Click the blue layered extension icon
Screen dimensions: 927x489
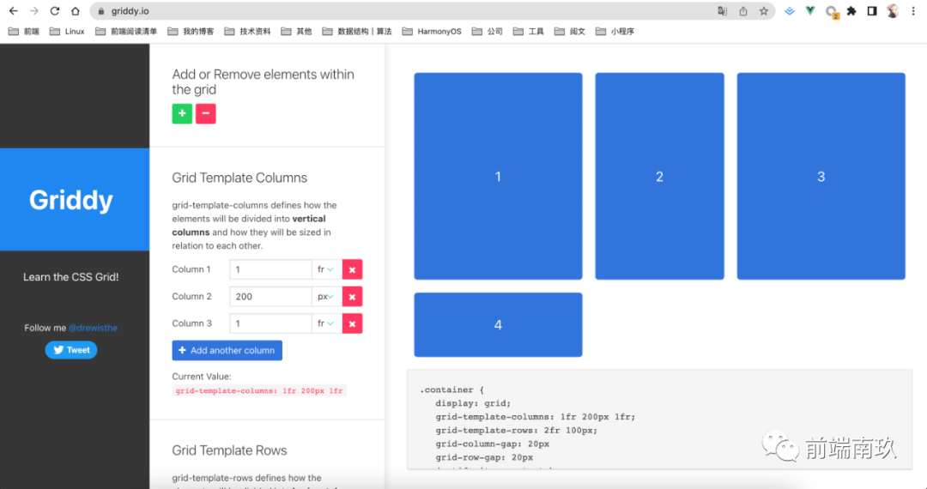click(790, 11)
